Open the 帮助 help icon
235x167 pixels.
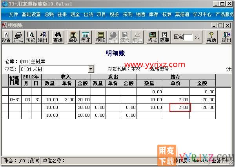[x=211, y=37]
